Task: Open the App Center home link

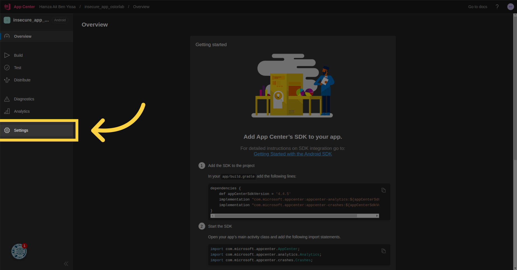Action: [24, 7]
